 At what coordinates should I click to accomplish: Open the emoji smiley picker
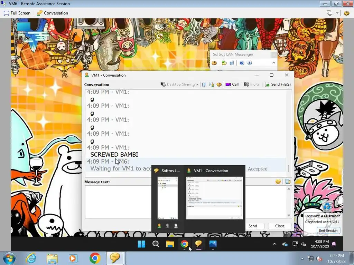278,181
